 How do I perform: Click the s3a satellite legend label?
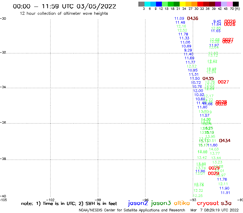pyautogui.click(x=226, y=203)
